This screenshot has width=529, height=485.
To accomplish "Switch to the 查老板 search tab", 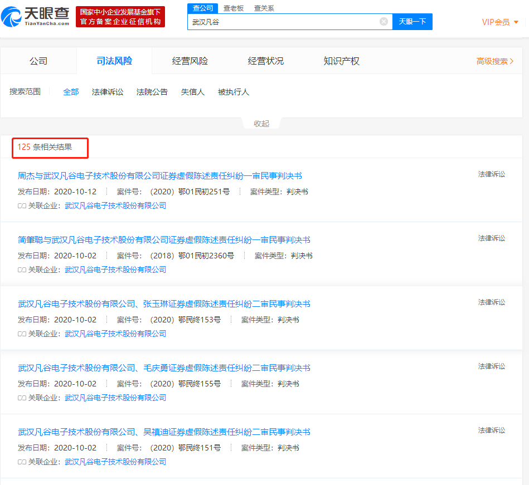I will click(x=234, y=8).
